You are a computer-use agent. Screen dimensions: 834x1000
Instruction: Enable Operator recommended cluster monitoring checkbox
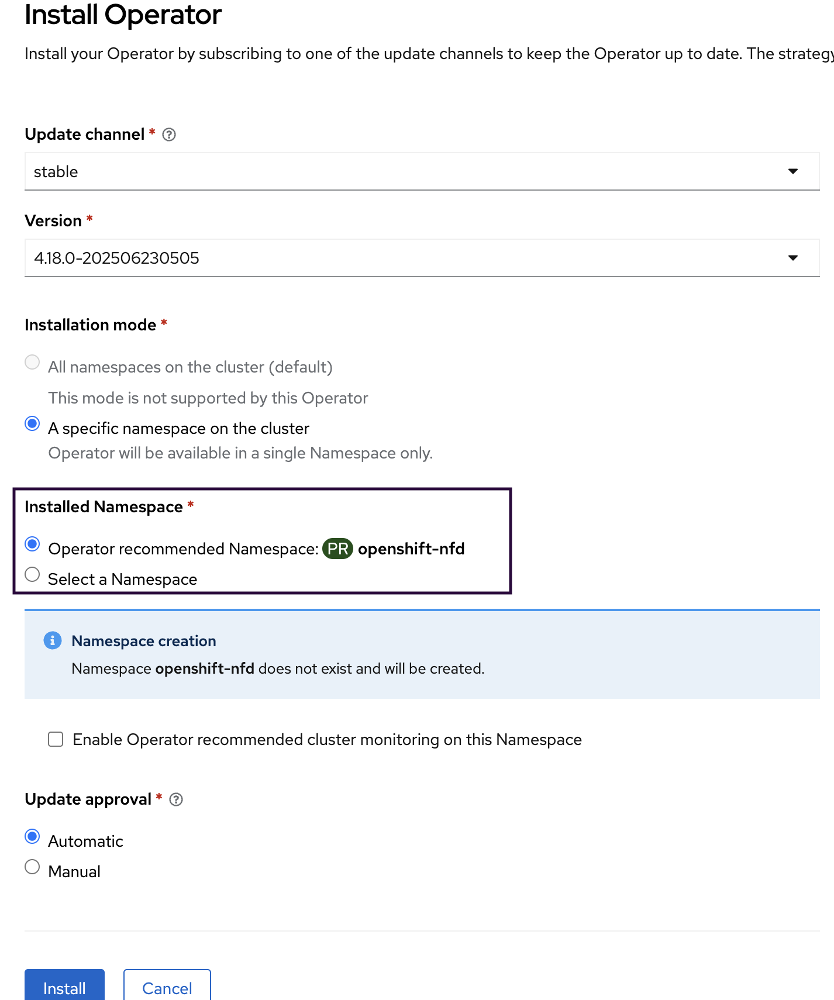[x=56, y=740]
